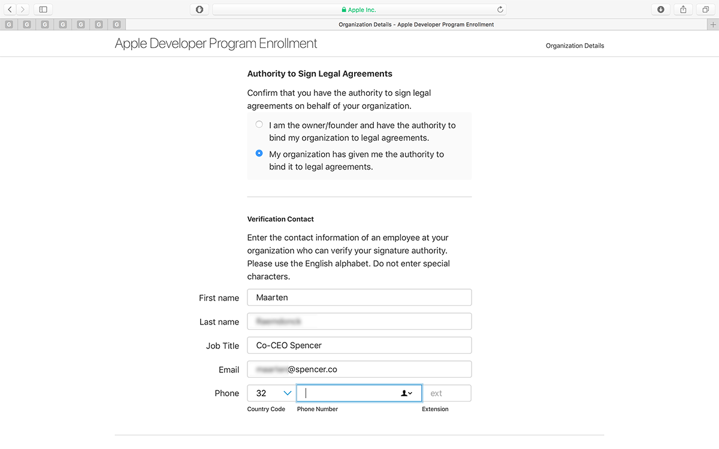Click the Apple Inc. address bar
This screenshot has width=719, height=449.
pyautogui.click(x=359, y=10)
